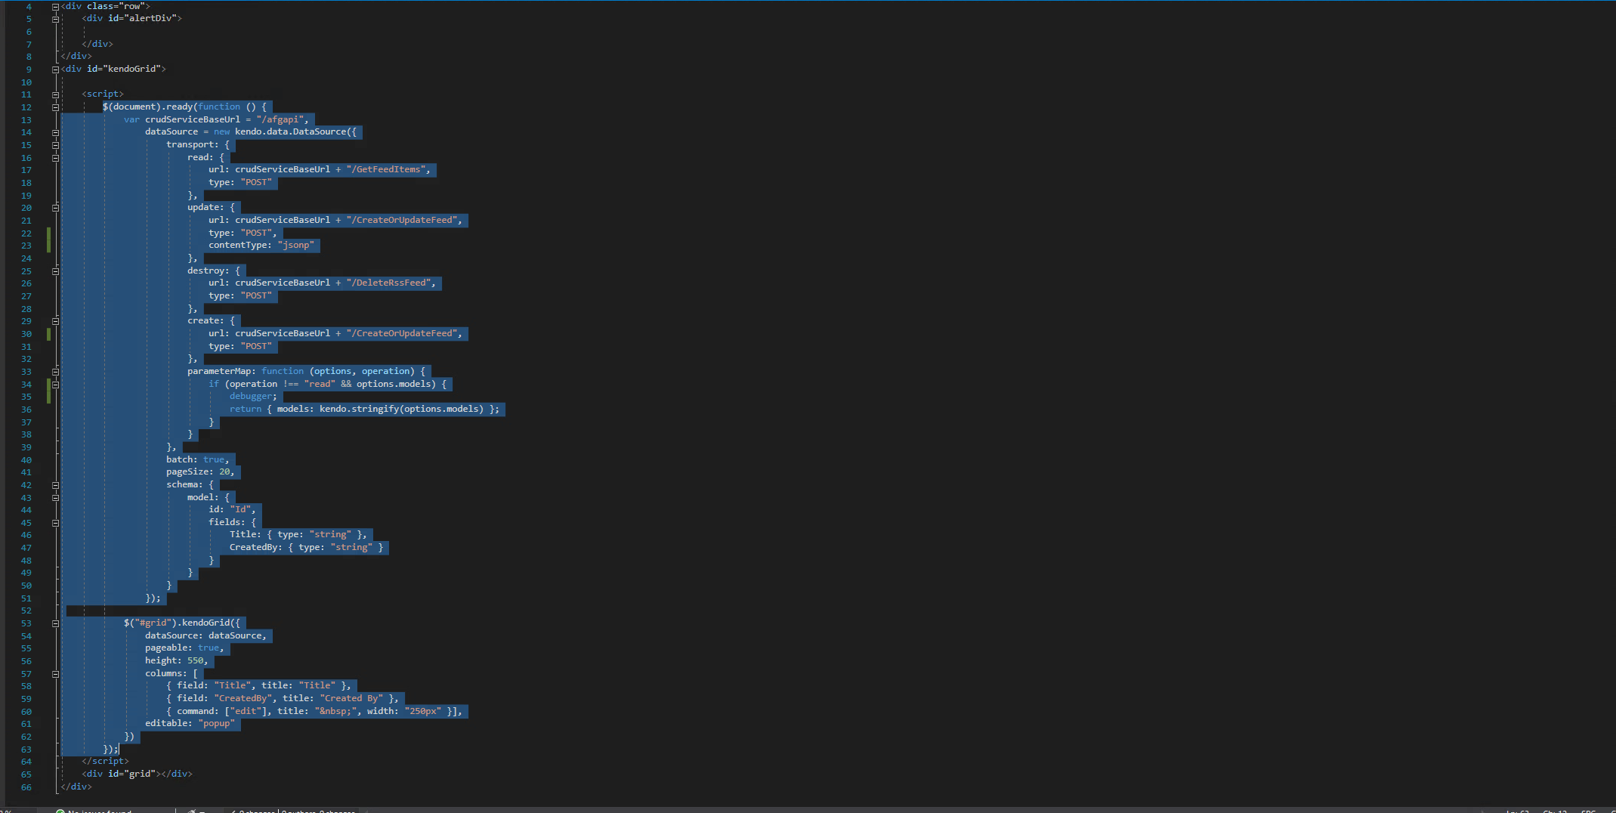Click the "/GetFeedItems" string
The width and height of the screenshot is (1616, 813).
coord(385,169)
